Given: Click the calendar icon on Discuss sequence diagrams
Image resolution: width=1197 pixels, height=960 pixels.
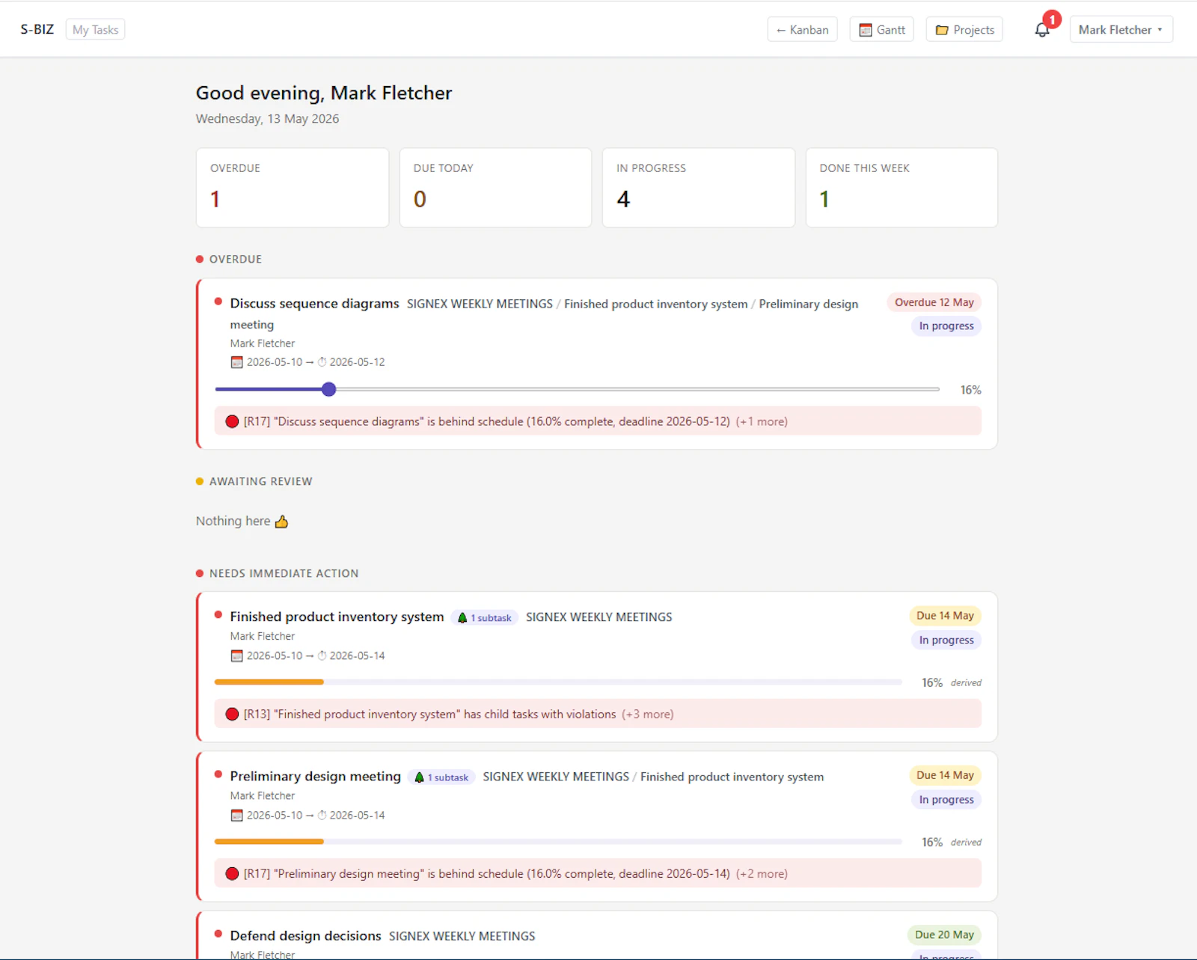Looking at the screenshot, I should [x=236, y=362].
